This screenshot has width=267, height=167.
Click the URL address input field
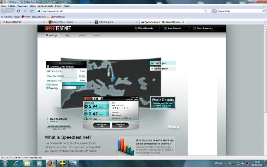[119, 11]
